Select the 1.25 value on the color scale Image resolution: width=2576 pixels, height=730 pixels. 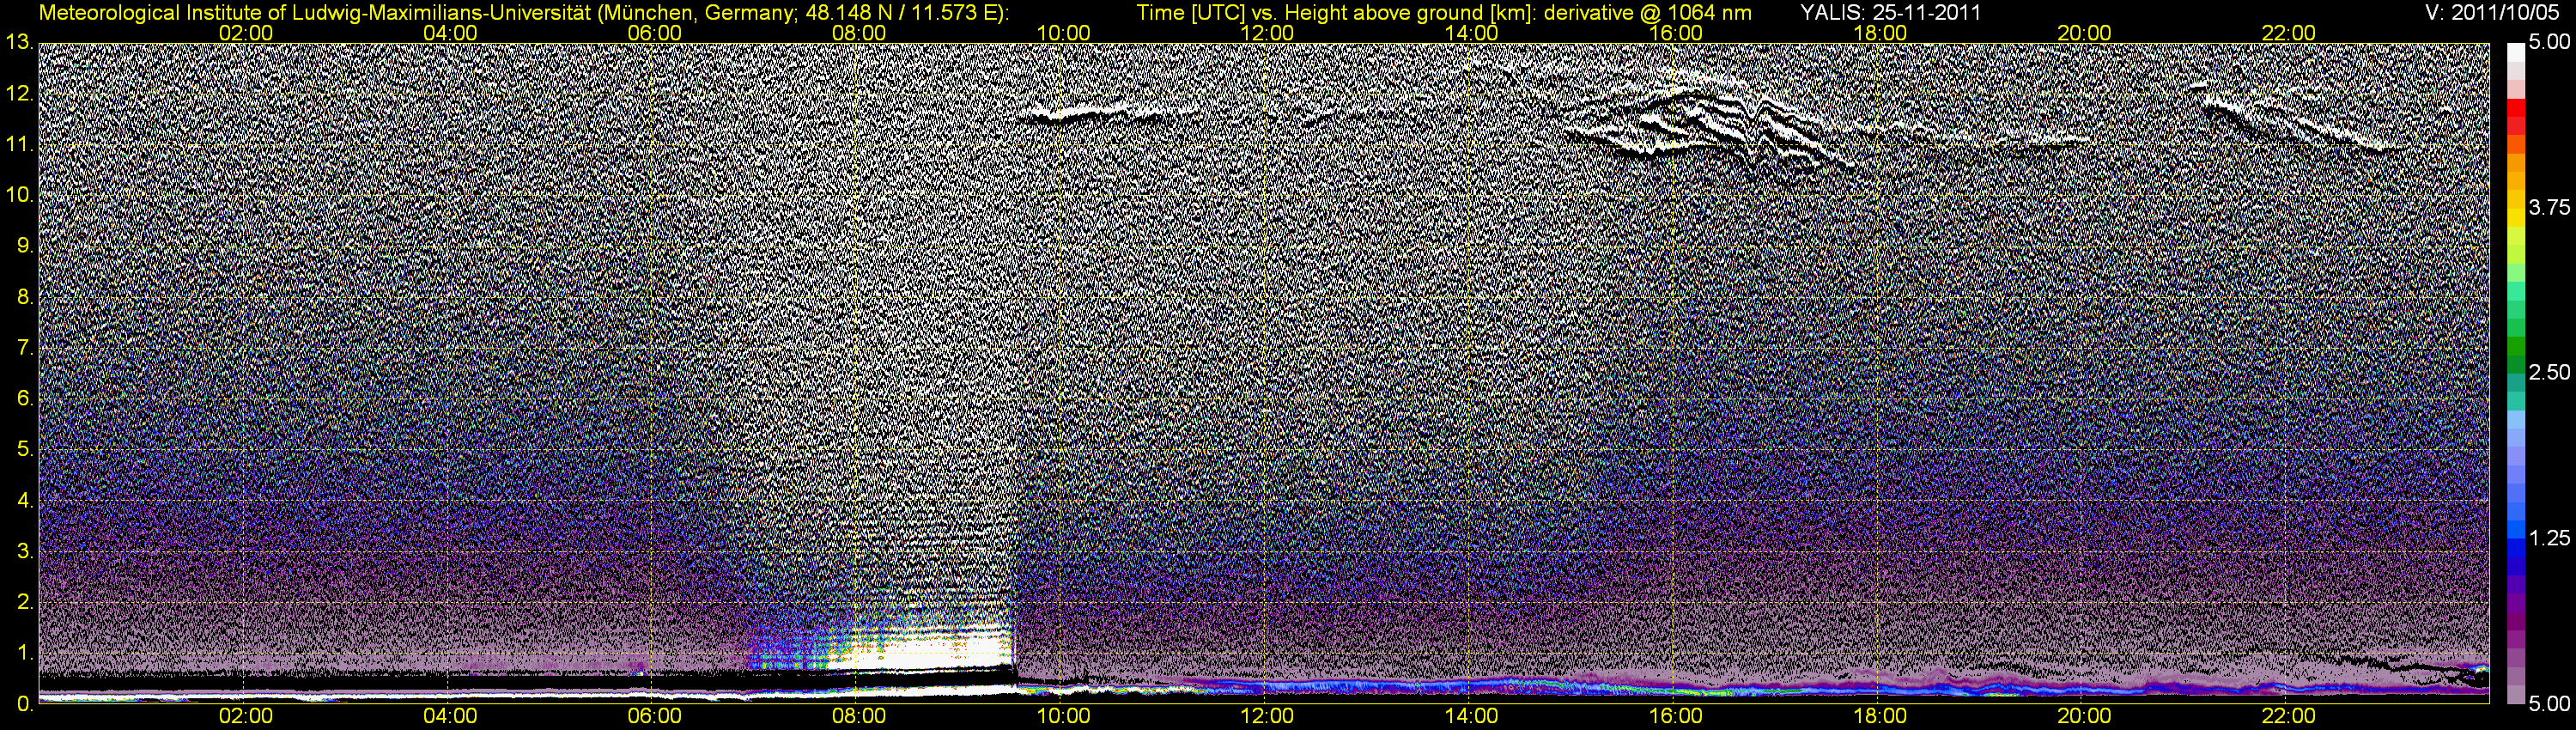2549,539
